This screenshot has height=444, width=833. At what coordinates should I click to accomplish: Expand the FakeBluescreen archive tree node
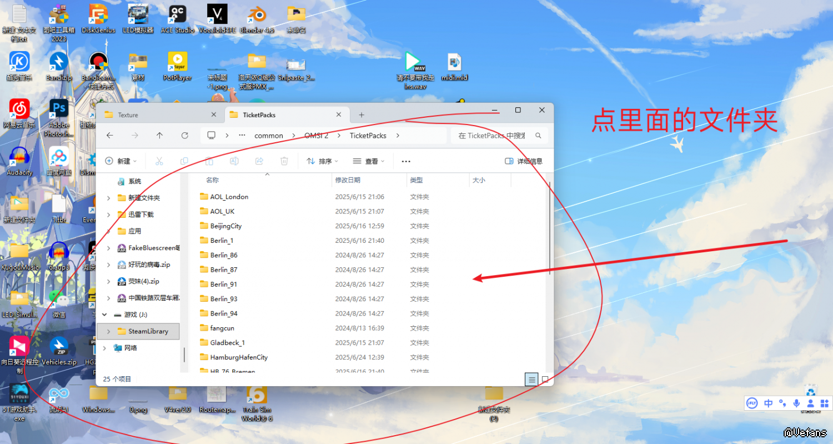tap(108, 248)
